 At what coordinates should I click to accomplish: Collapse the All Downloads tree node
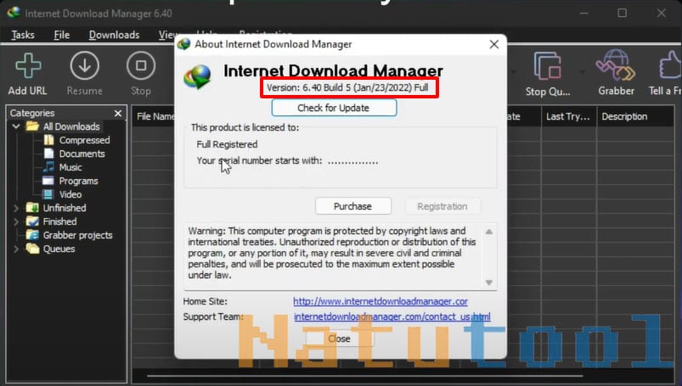16,126
